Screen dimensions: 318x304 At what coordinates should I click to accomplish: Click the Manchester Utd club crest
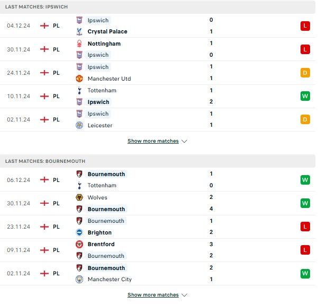tap(79, 79)
